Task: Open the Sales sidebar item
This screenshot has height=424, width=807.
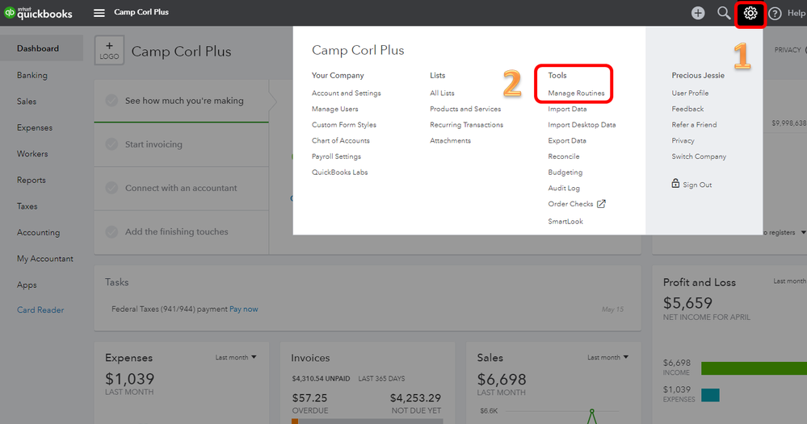Action: (x=26, y=101)
